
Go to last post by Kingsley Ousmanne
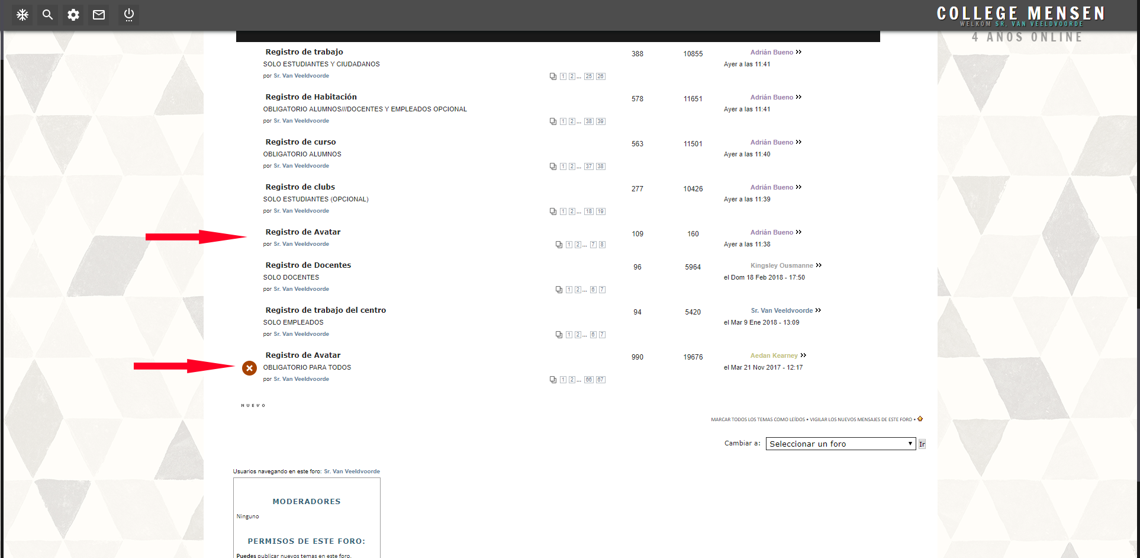pyautogui.click(x=819, y=265)
